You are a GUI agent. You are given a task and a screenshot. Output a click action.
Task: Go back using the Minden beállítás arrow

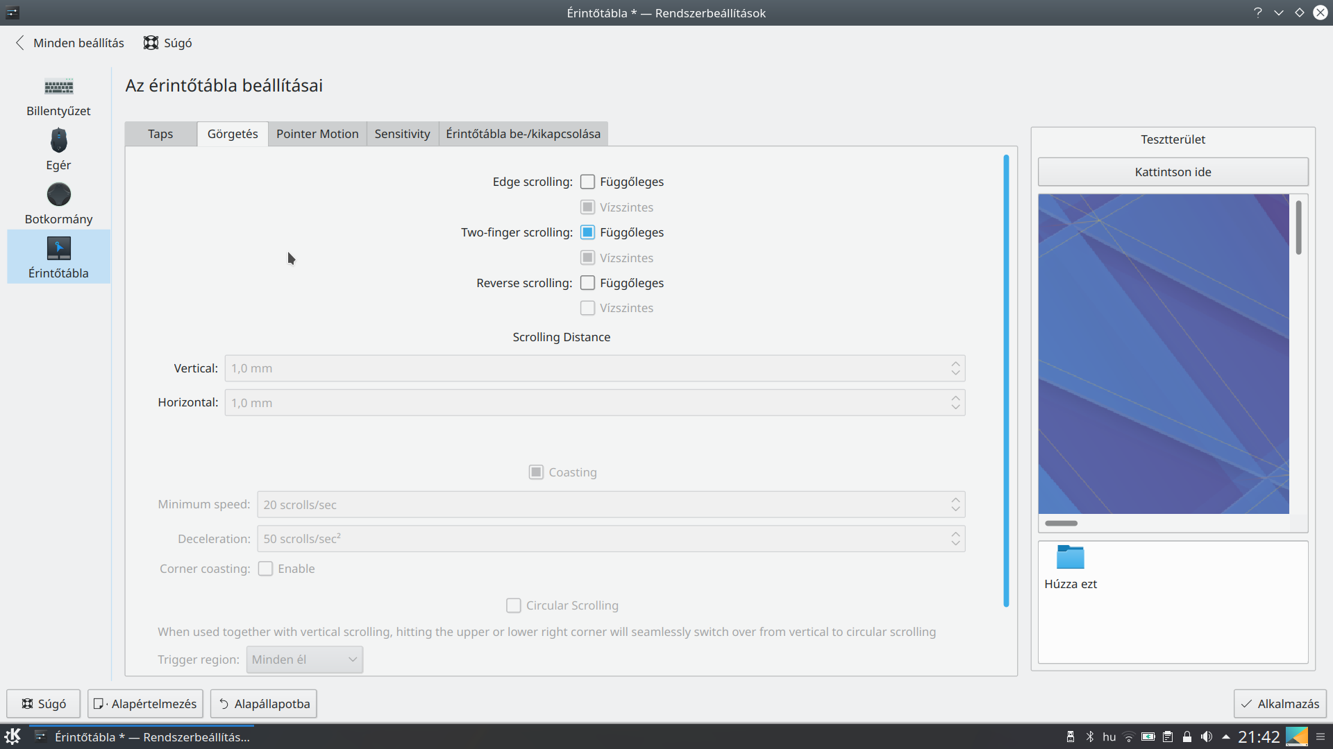[20, 43]
